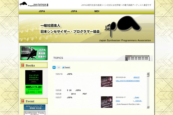Open the Delux link

pos(118,101)
